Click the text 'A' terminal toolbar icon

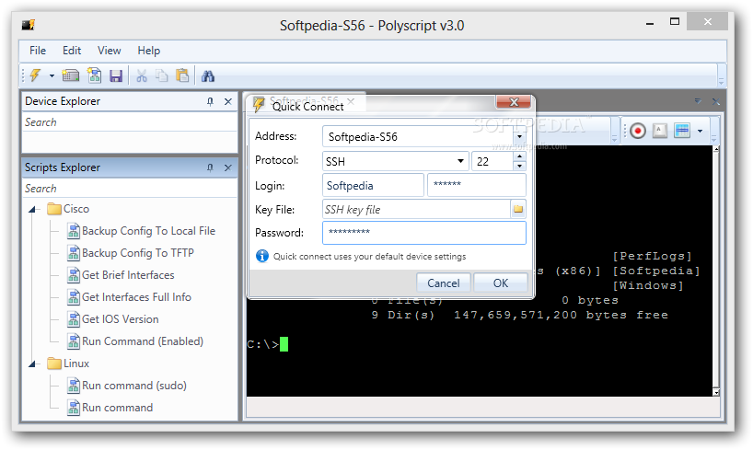[660, 130]
